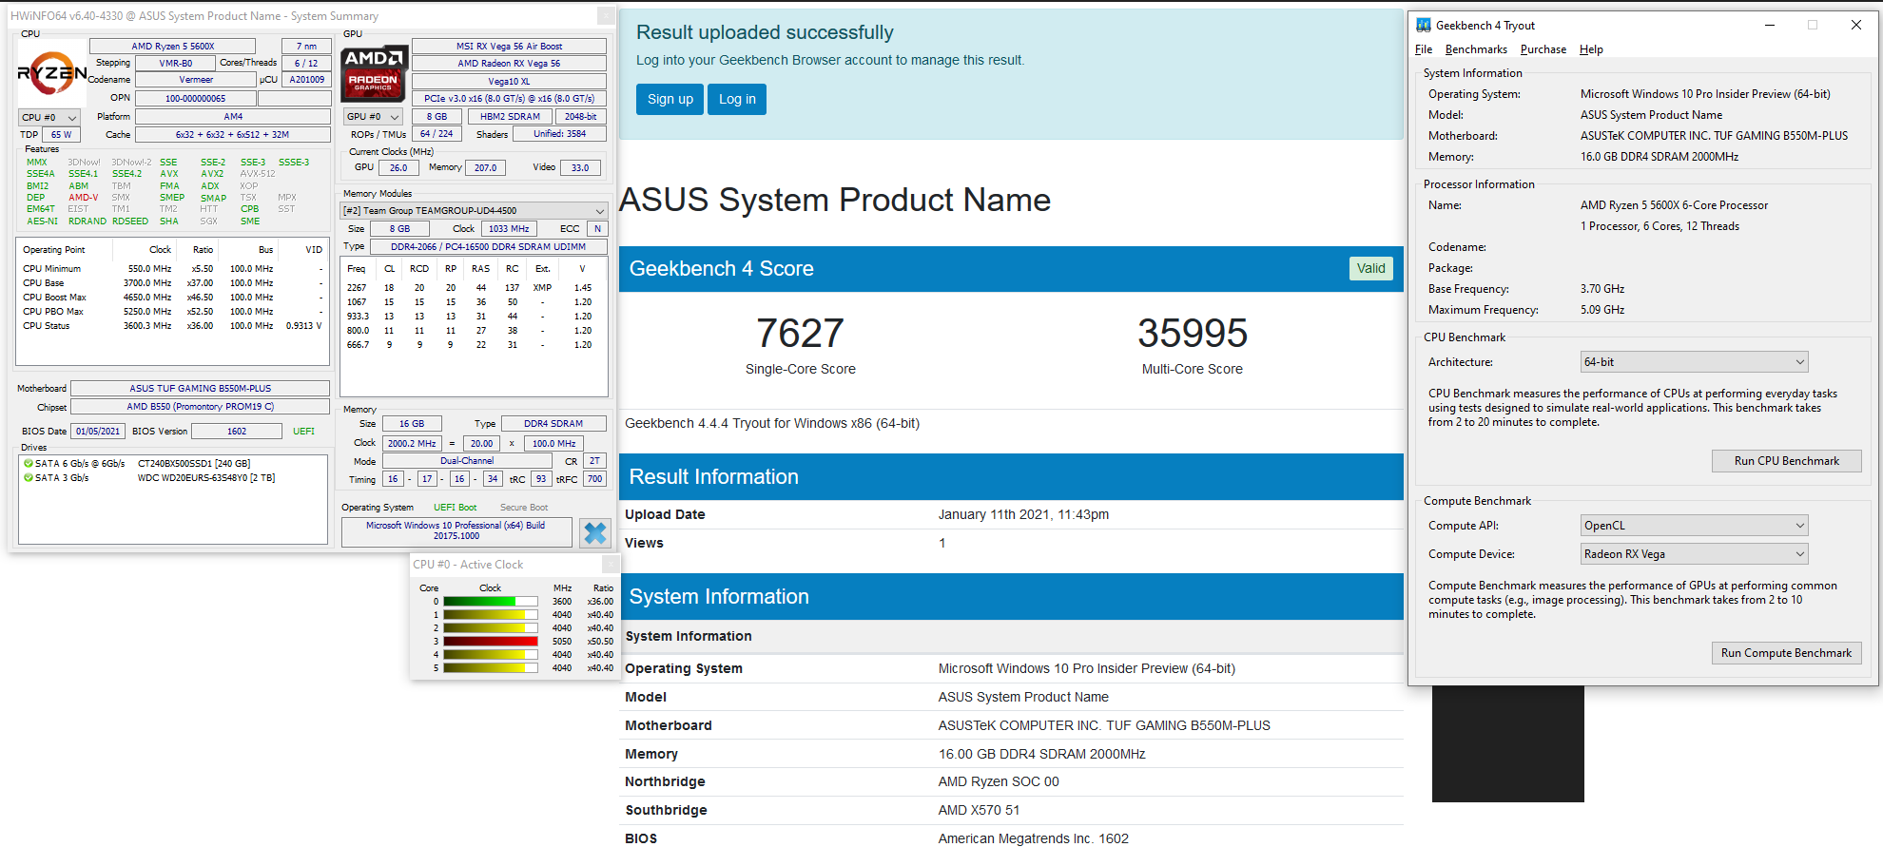Click the multi-core score 35995
Viewport: 1883px width, 847px height.
1193,334
